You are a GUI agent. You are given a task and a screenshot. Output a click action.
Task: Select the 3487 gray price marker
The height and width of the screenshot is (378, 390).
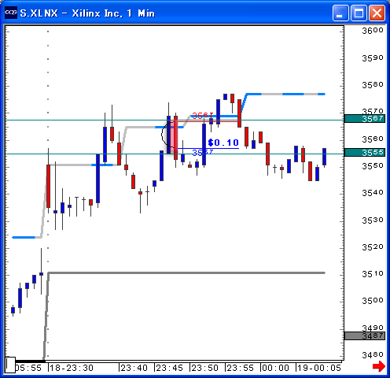coord(365,335)
